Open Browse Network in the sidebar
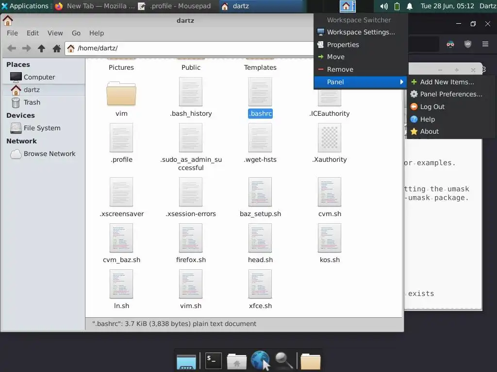 point(43,154)
